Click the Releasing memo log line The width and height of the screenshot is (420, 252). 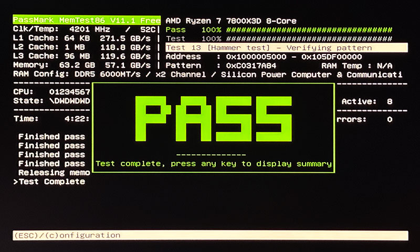click(54, 173)
